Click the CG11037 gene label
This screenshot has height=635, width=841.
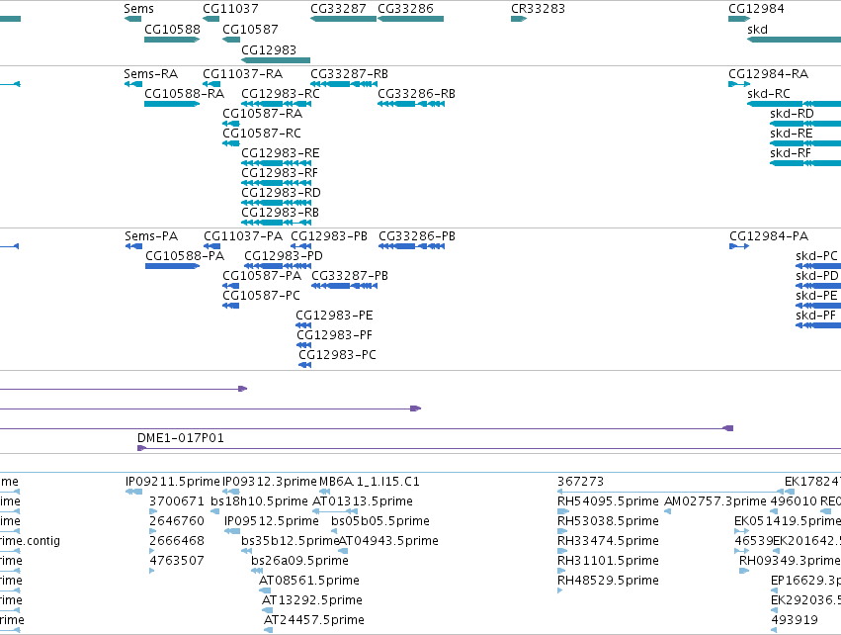pos(230,9)
